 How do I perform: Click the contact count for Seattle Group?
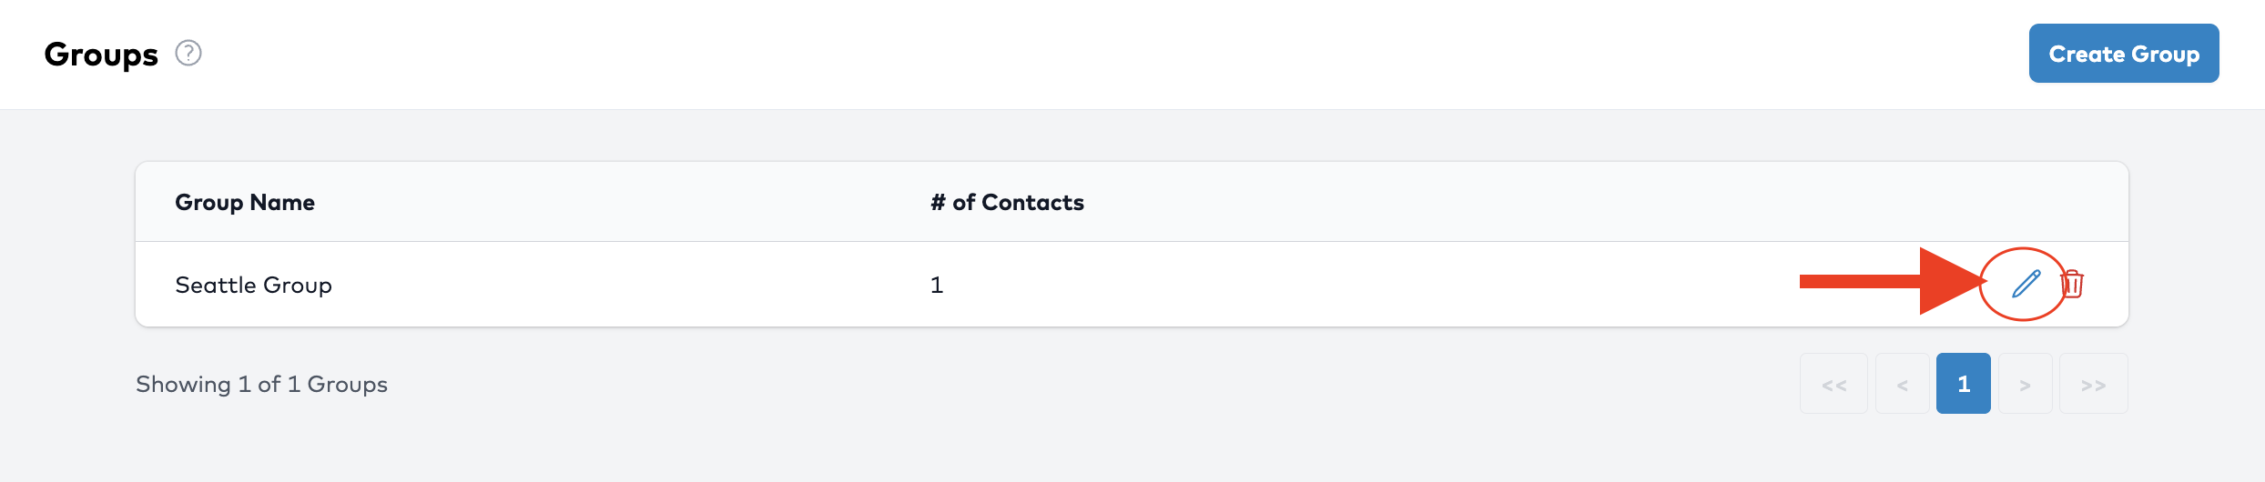[937, 285]
